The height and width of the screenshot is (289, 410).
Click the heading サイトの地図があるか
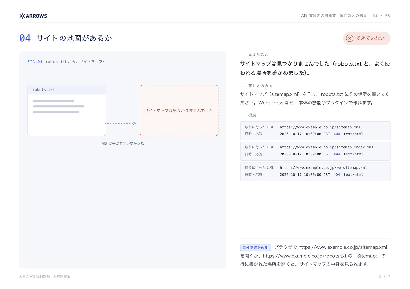coord(74,38)
